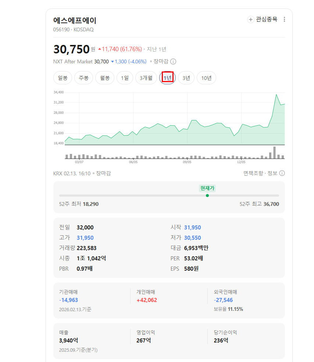Switch chart to 1년 range
This screenshot has width=314, height=362.
pos(168,78)
